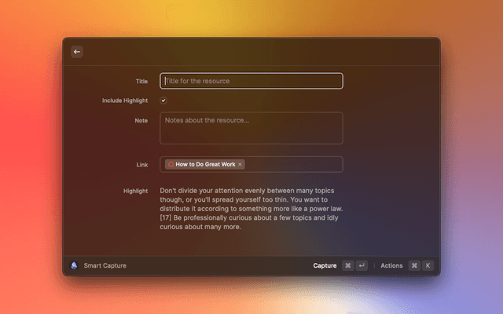This screenshot has height=314, width=503.
Task: Click the Smart Capture label text
Action: (x=105, y=265)
